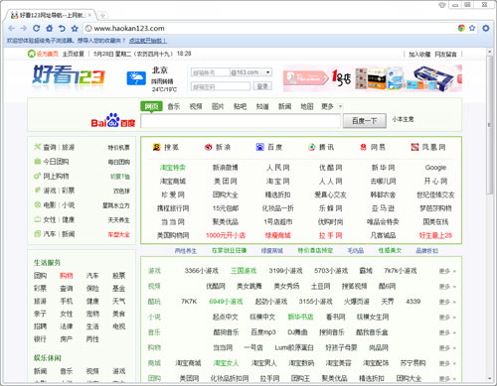497x386 pixels.
Task: Click the Baidu paw logo
Action: tap(113, 120)
